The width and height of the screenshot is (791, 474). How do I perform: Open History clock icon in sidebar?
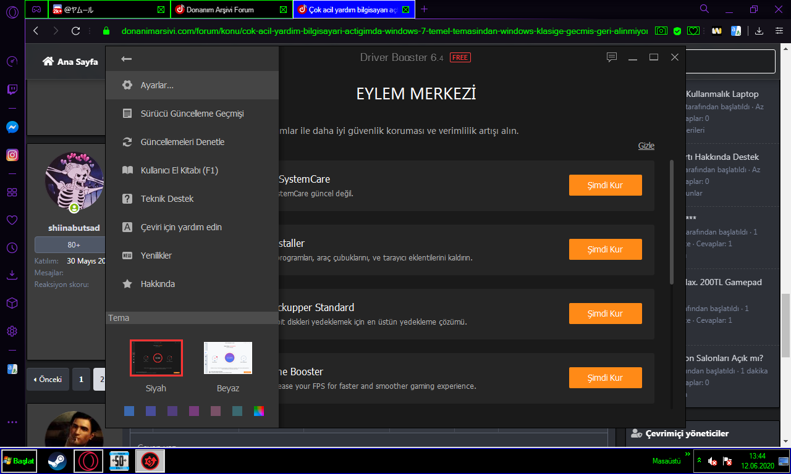pyautogui.click(x=12, y=247)
